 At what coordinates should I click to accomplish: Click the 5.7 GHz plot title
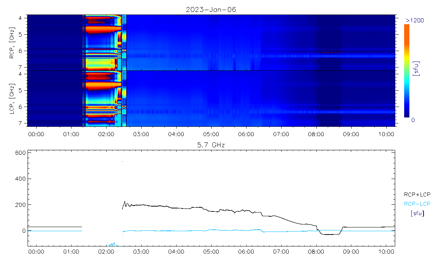pyautogui.click(x=211, y=144)
